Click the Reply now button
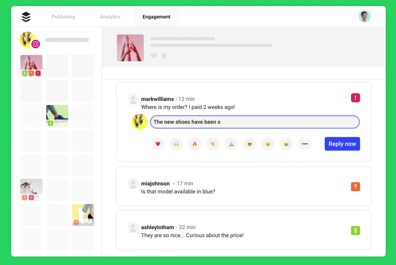The height and width of the screenshot is (265, 396). coord(342,144)
